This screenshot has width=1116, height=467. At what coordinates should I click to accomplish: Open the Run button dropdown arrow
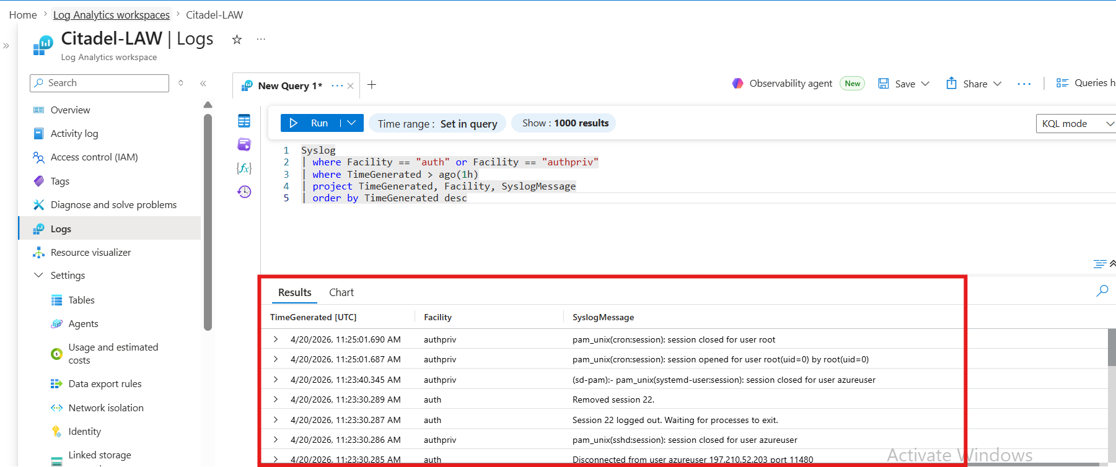tap(351, 123)
